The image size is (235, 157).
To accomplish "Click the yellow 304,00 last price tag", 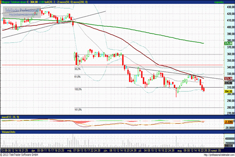I will [x=228, y=91].
